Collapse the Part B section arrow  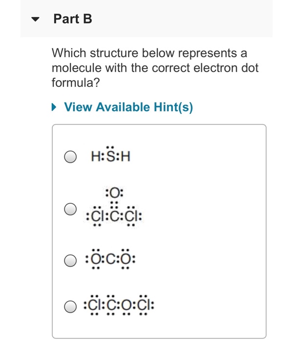(35, 19)
